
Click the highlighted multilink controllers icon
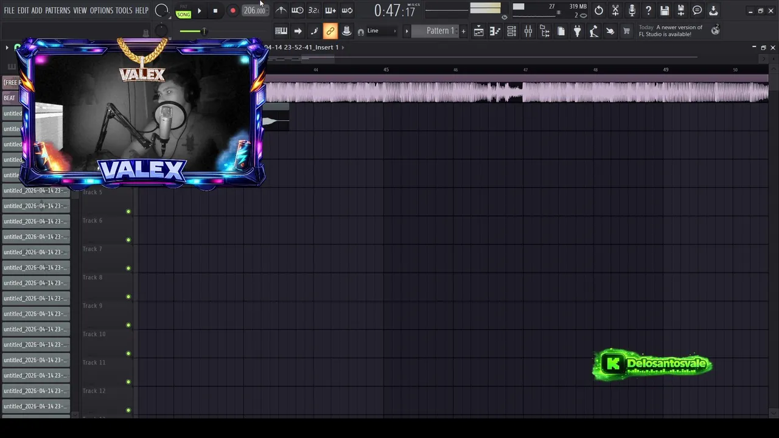tap(330, 31)
